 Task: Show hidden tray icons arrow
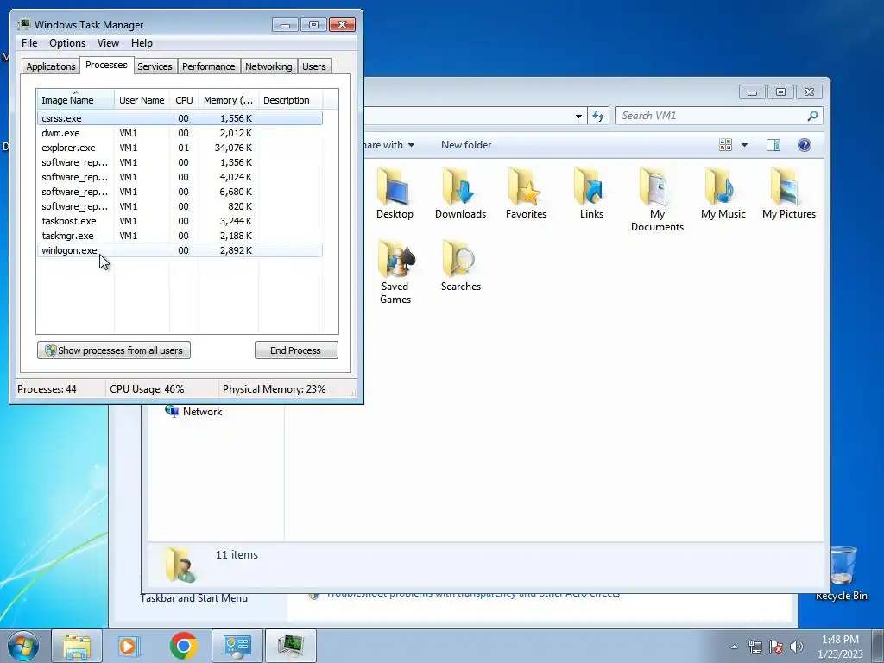[x=734, y=647]
